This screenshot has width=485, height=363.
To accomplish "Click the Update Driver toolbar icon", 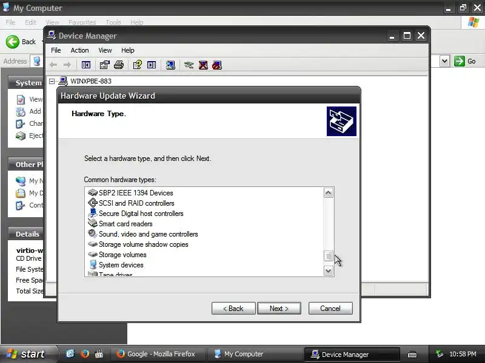I will tap(189, 65).
